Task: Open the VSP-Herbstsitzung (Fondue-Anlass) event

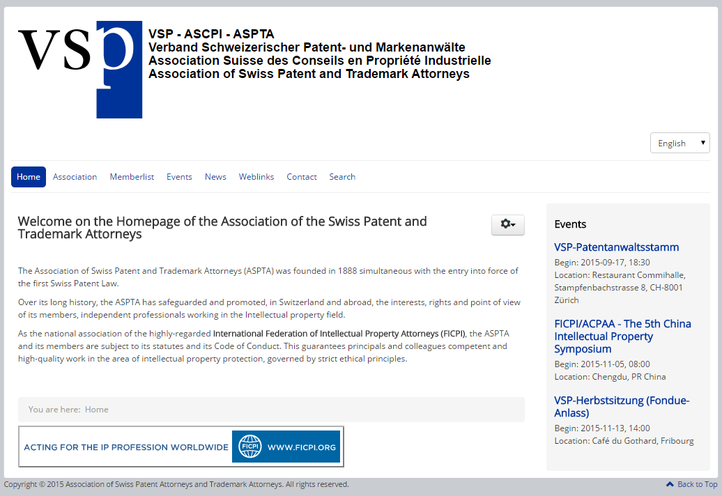Action: (x=621, y=407)
